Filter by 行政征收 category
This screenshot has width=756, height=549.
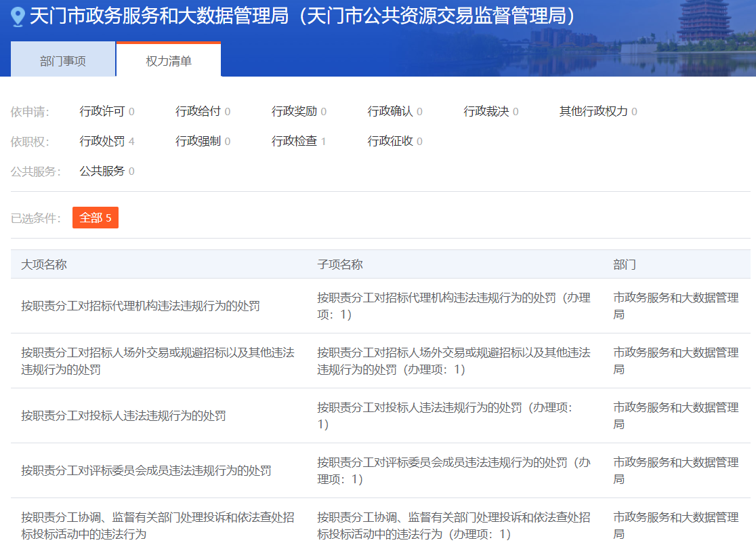(390, 141)
